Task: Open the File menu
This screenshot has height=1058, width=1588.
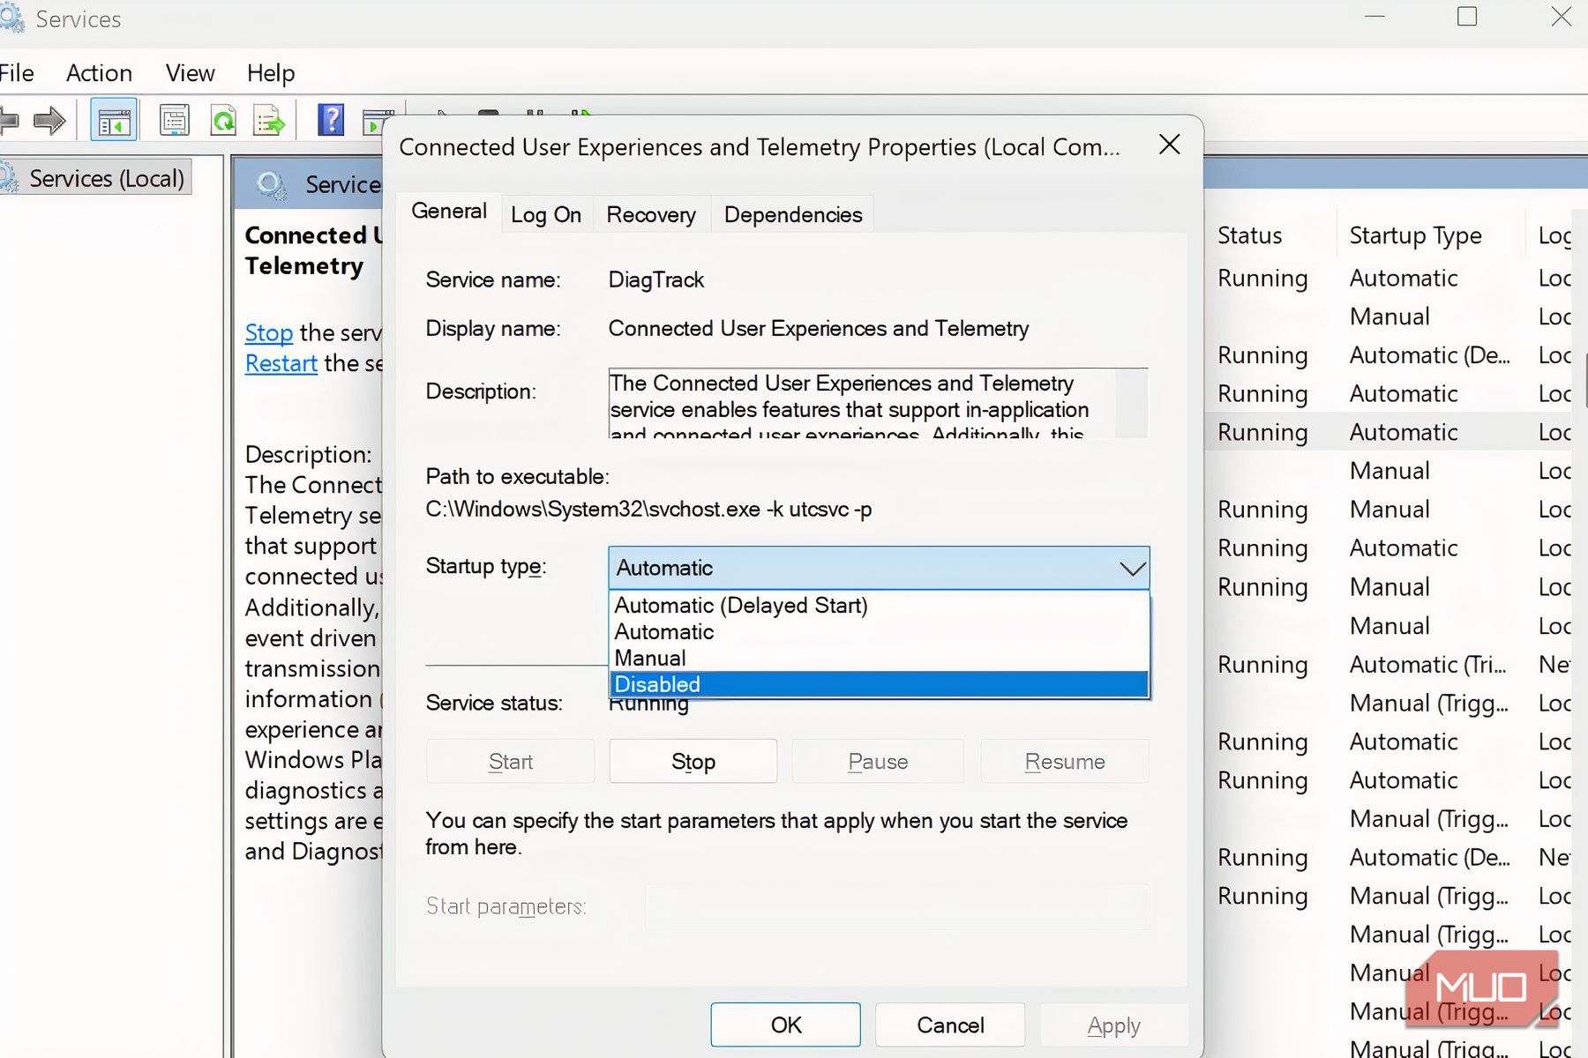Action: (16, 73)
